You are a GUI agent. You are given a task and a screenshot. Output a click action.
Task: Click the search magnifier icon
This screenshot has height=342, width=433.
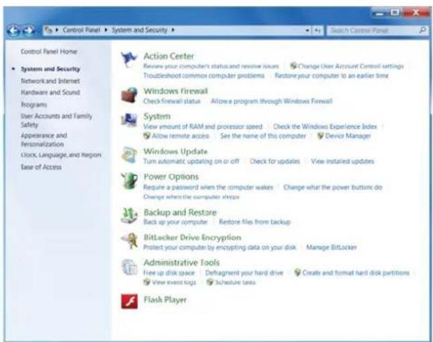tap(422, 30)
